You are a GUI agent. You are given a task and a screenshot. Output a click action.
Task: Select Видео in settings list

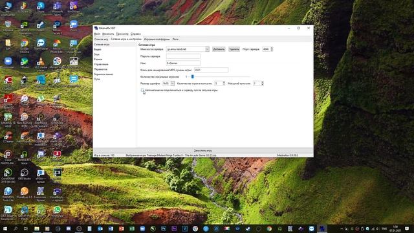114,49
